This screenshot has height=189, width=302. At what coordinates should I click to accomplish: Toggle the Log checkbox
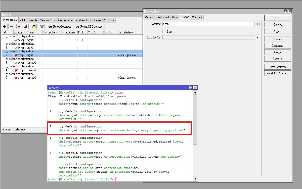click(x=164, y=32)
